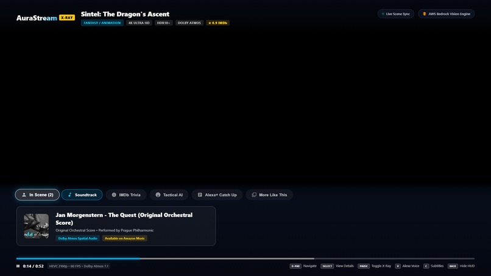Select the Tactical AI tab
This screenshot has width=491, height=276.
pos(169,195)
